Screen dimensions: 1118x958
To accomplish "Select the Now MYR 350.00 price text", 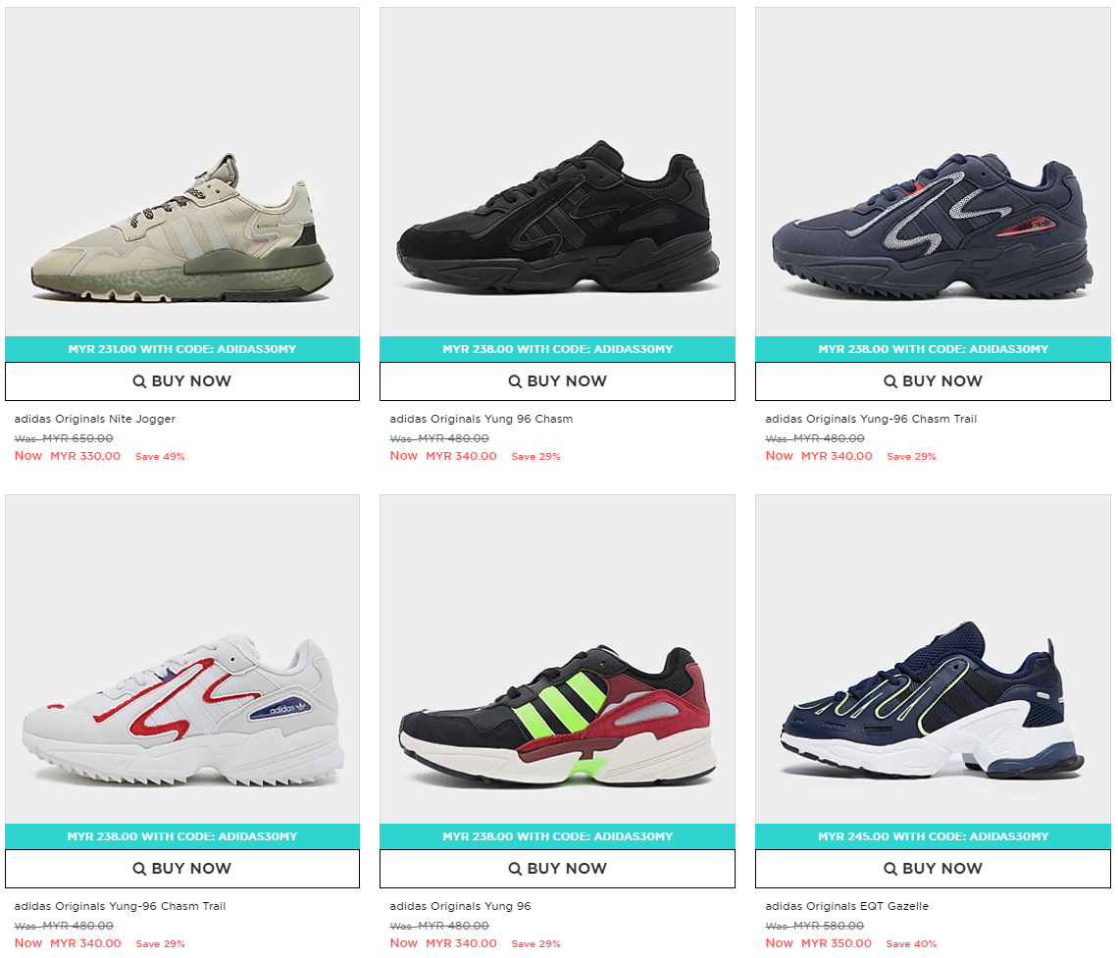I will point(819,943).
